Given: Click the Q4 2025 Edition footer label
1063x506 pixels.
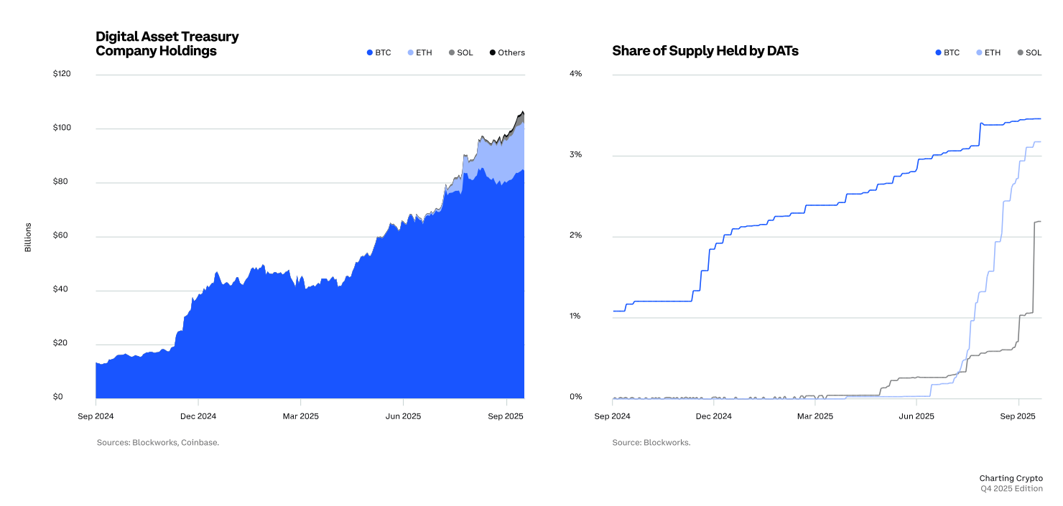Looking at the screenshot, I should click(1012, 489).
